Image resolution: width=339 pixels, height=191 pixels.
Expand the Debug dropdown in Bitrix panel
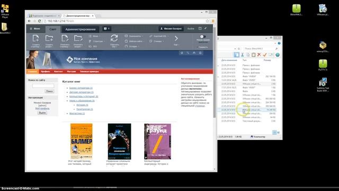click(132, 46)
